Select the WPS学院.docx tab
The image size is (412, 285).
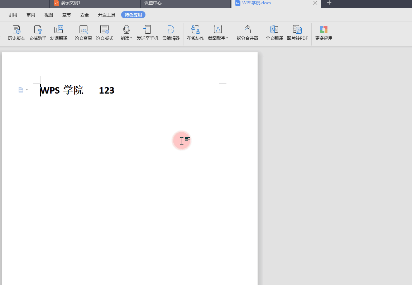[x=276, y=4]
